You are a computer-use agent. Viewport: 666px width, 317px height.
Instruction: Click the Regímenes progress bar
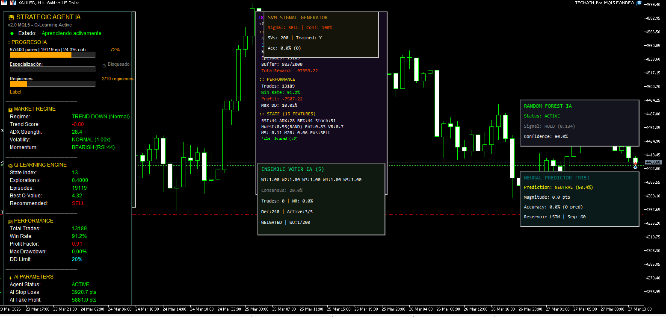[52, 84]
